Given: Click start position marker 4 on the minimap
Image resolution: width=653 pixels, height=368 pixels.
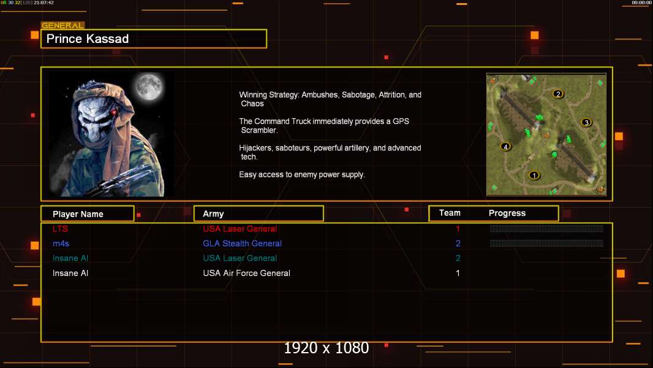Looking at the screenshot, I should click(x=505, y=147).
